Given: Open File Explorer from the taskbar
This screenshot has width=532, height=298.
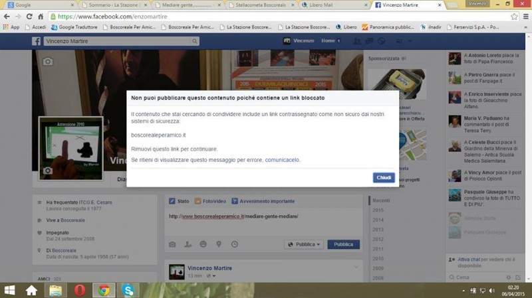Looking at the screenshot, I should (x=55, y=290).
